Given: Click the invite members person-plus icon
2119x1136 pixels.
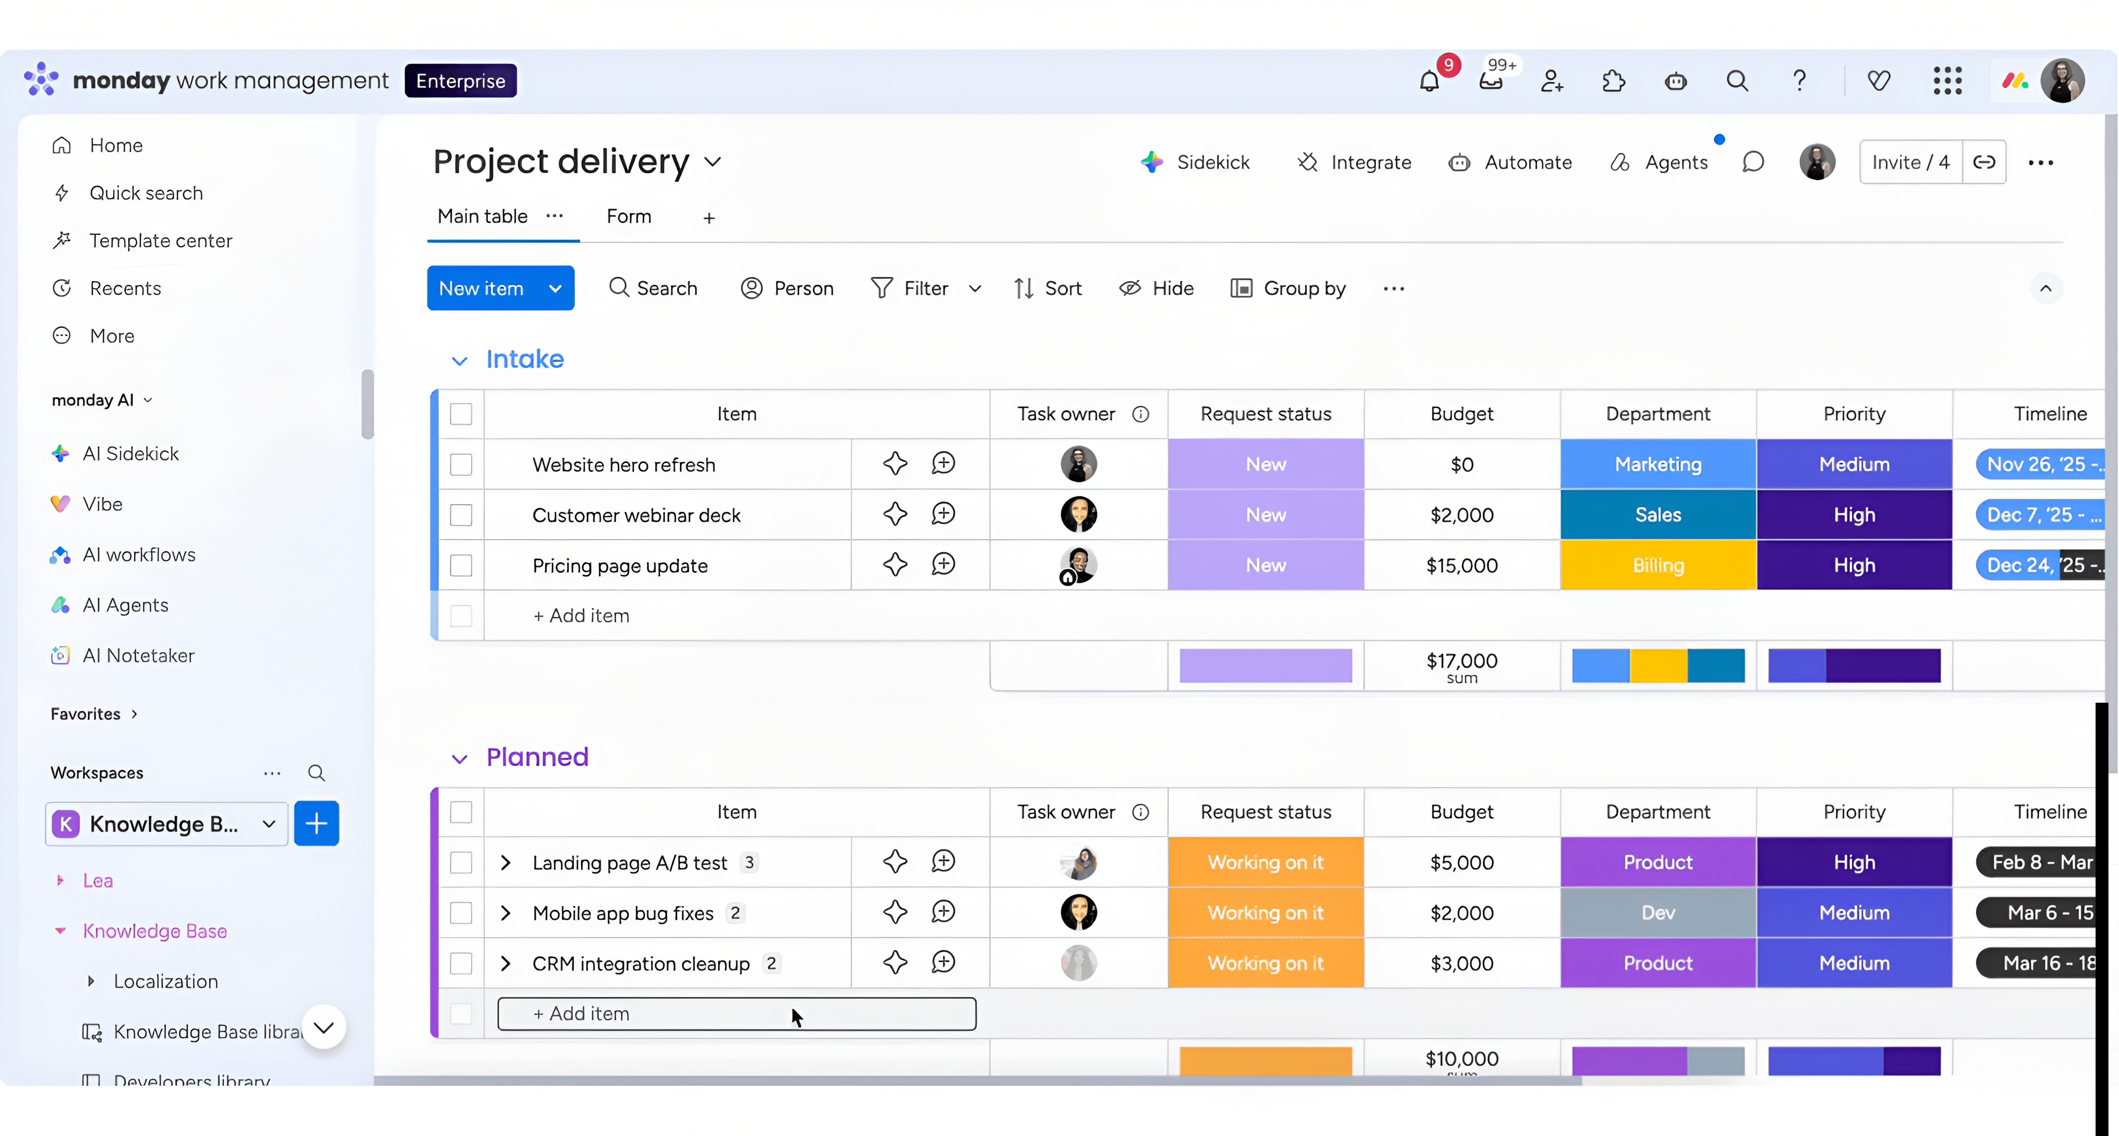Looking at the screenshot, I should [1552, 81].
